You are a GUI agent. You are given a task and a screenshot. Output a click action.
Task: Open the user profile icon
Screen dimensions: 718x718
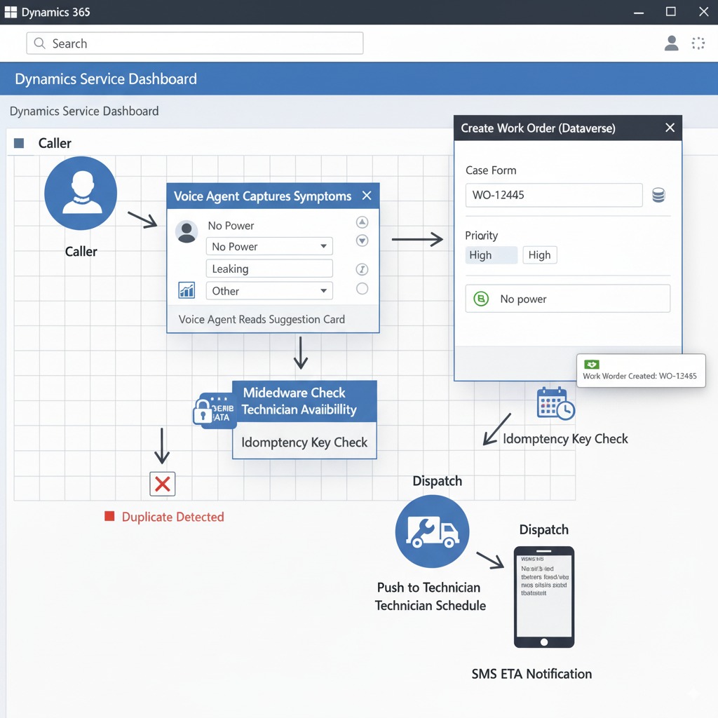click(x=671, y=43)
